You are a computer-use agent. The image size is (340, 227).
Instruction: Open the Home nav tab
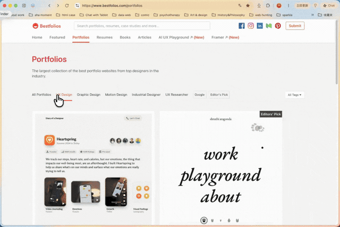(x=37, y=37)
